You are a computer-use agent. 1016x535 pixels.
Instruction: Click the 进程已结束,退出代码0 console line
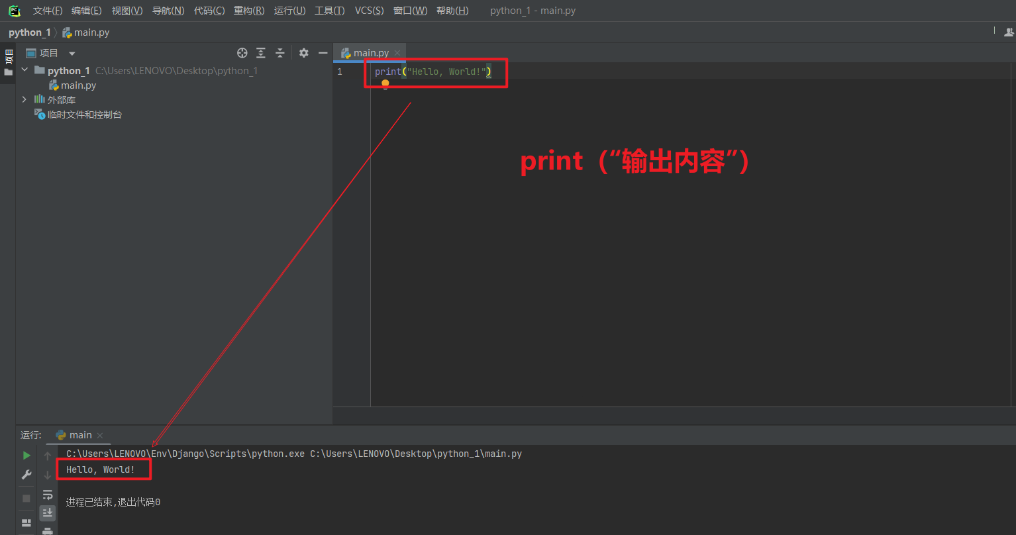coord(113,502)
